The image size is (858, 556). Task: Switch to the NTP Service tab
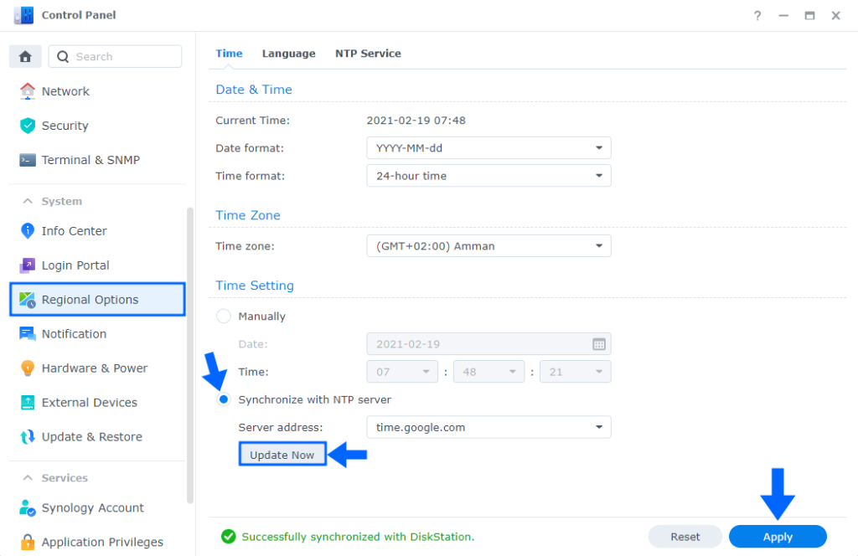[367, 53]
